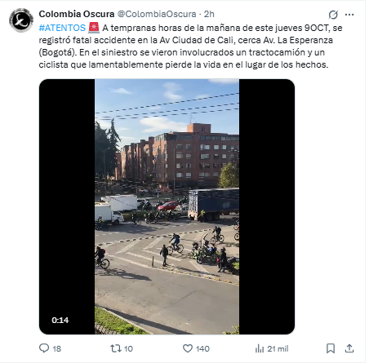
Task: Open the 2h post timestamp
Action: 209,14
